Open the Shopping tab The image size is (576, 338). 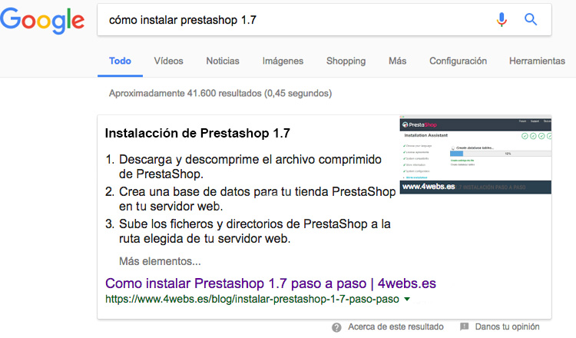click(346, 61)
